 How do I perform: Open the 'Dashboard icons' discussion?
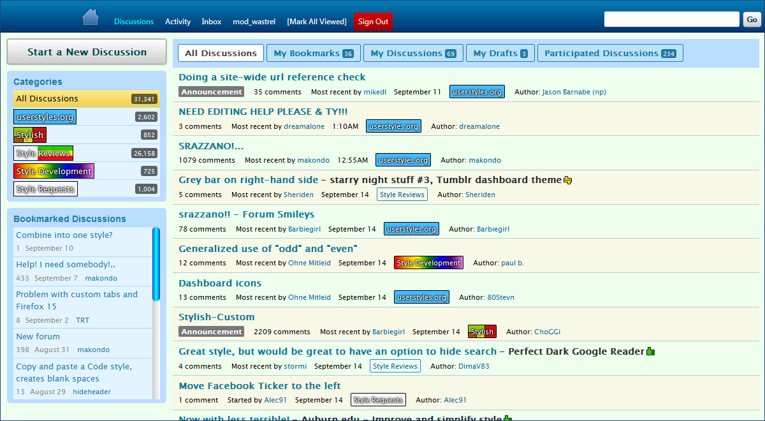[x=220, y=283]
